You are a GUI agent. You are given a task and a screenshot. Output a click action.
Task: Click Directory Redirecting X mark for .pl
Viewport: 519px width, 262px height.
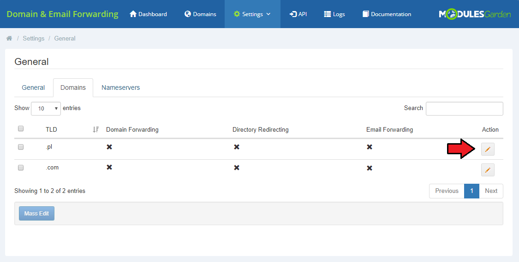(x=236, y=147)
